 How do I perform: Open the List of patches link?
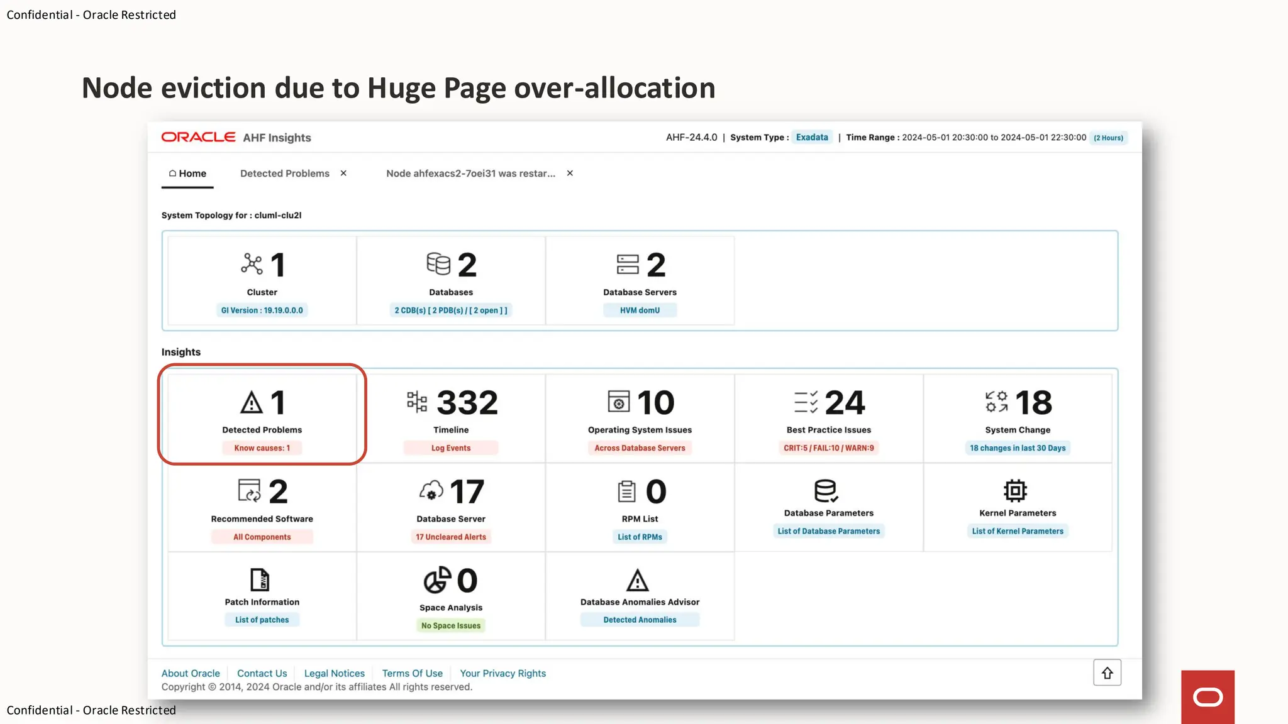click(x=262, y=620)
